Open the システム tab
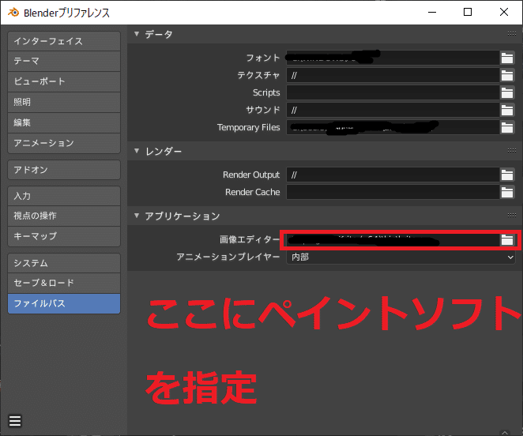 click(x=64, y=263)
